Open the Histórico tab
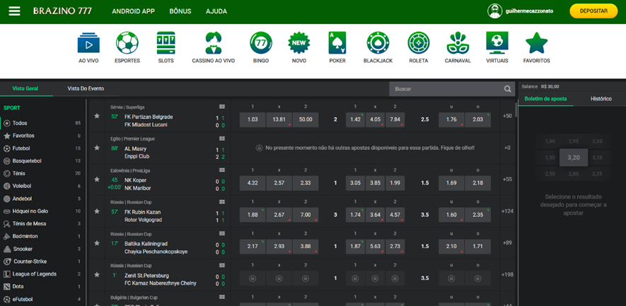The height and width of the screenshot is (306, 626). [601, 98]
